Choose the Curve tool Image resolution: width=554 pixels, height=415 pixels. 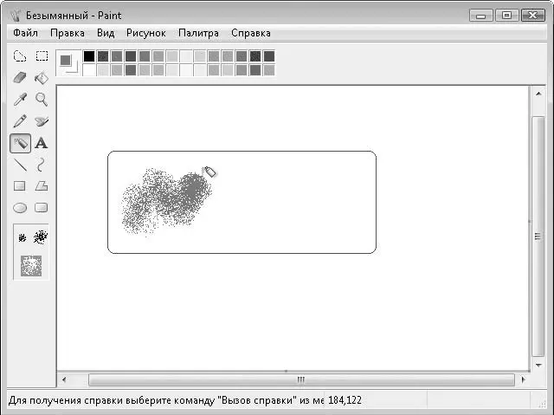pos(41,165)
